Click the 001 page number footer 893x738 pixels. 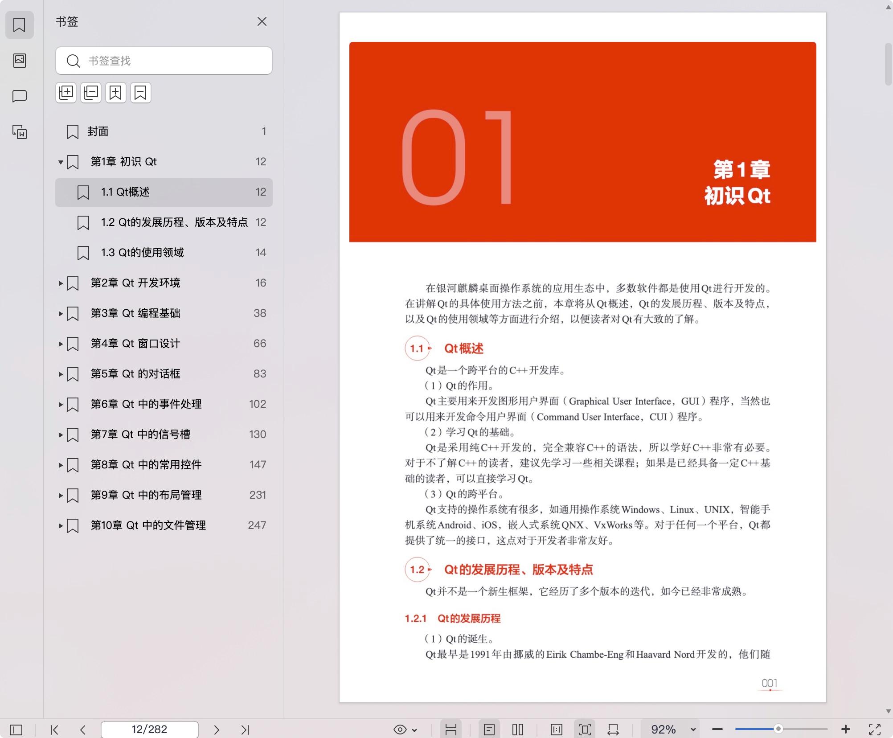pyautogui.click(x=770, y=683)
